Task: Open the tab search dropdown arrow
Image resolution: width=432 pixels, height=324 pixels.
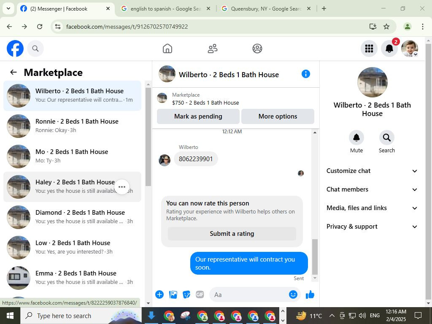Action: click(x=8, y=8)
